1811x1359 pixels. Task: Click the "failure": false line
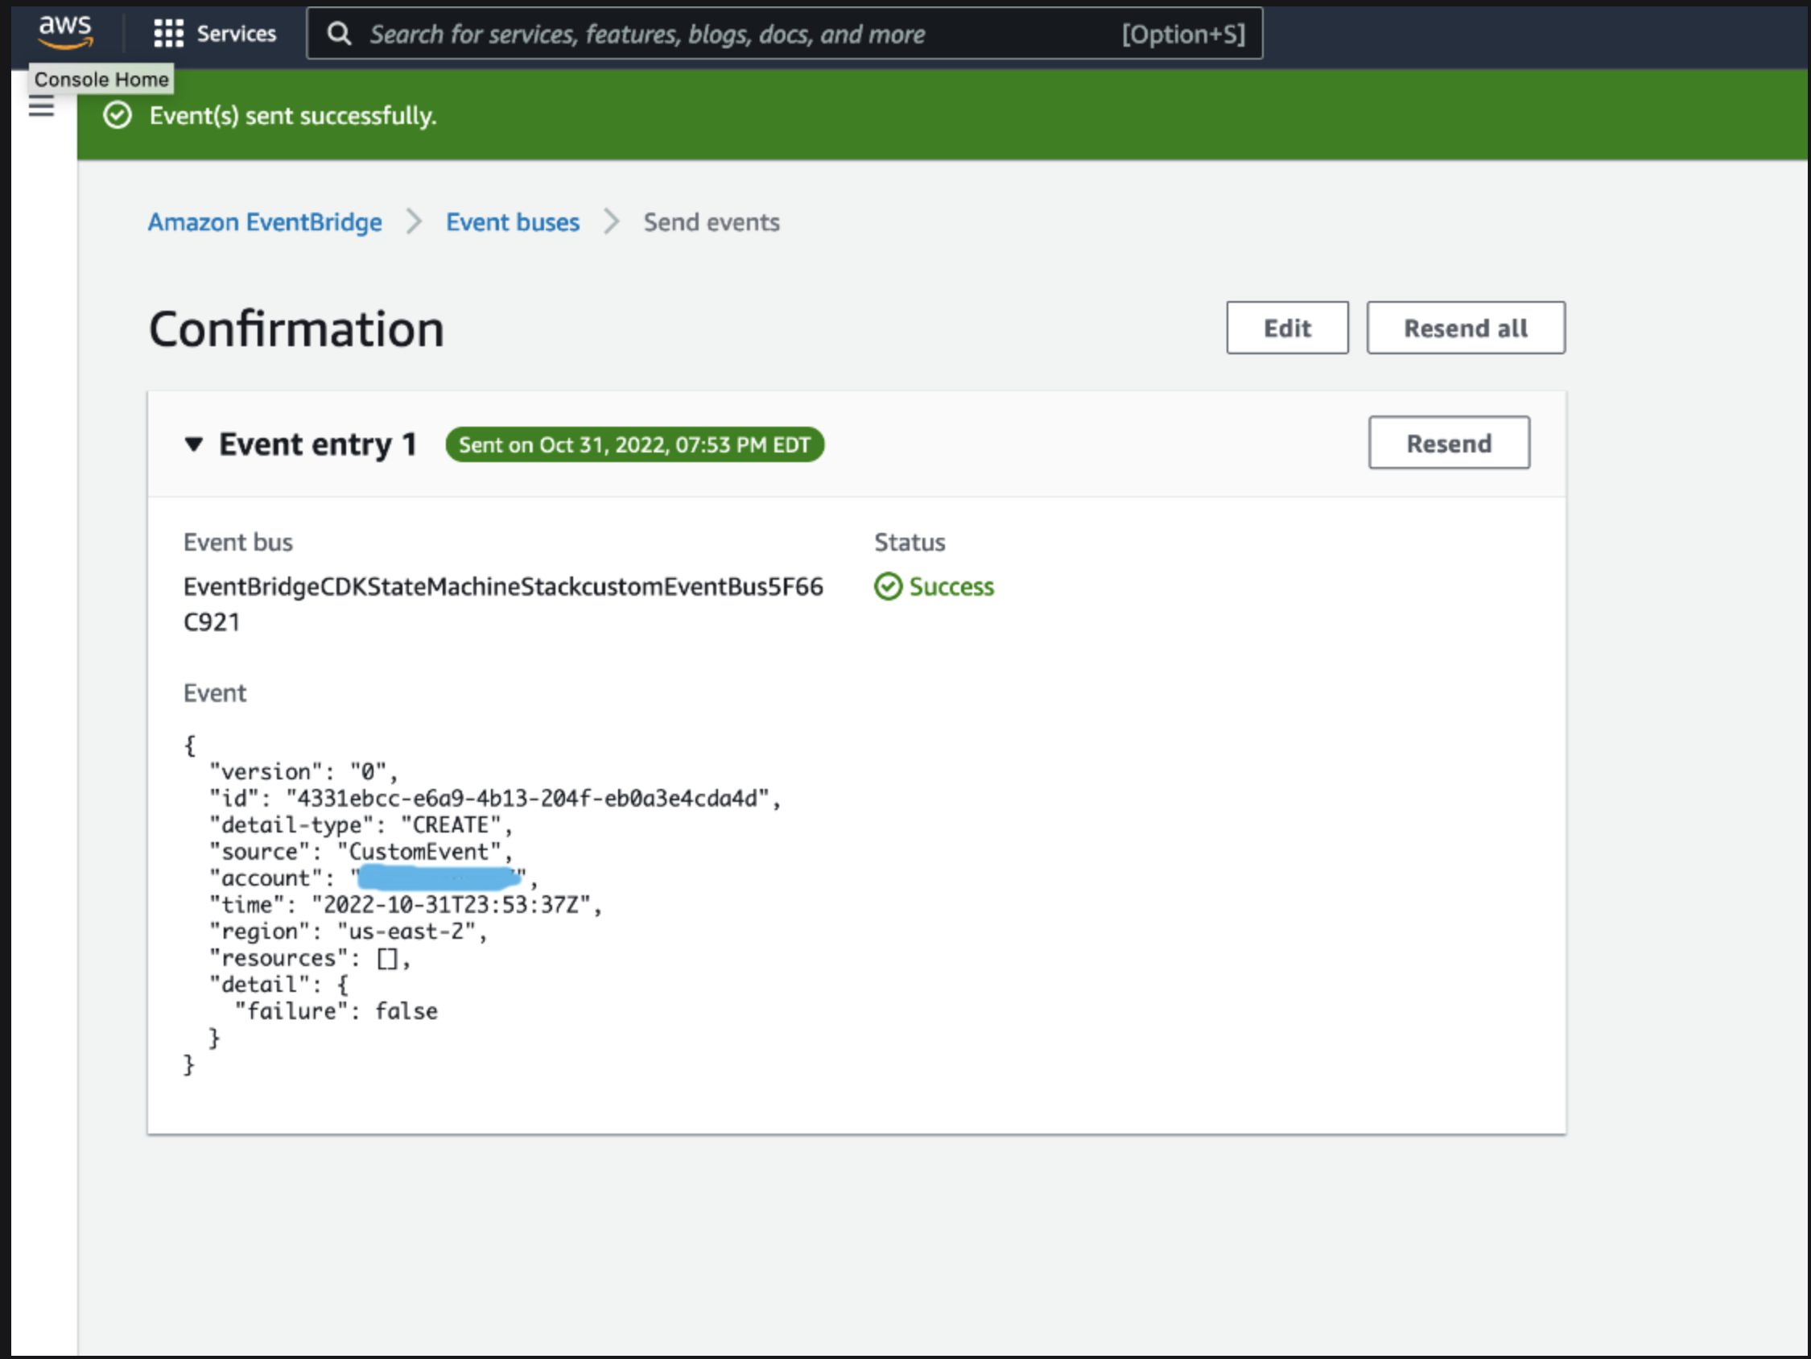click(336, 1012)
